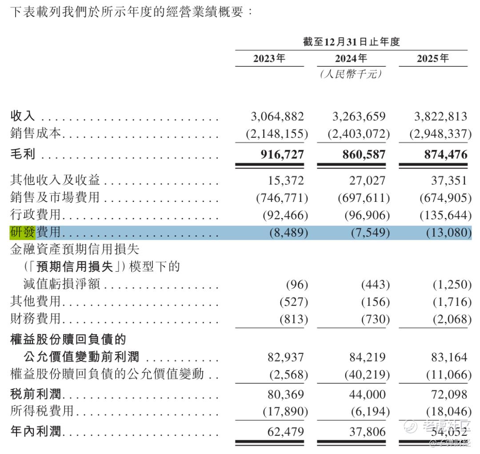The height and width of the screenshot is (454, 480).
Task: Click pre-tax profit 72,098
Action: click(x=449, y=394)
